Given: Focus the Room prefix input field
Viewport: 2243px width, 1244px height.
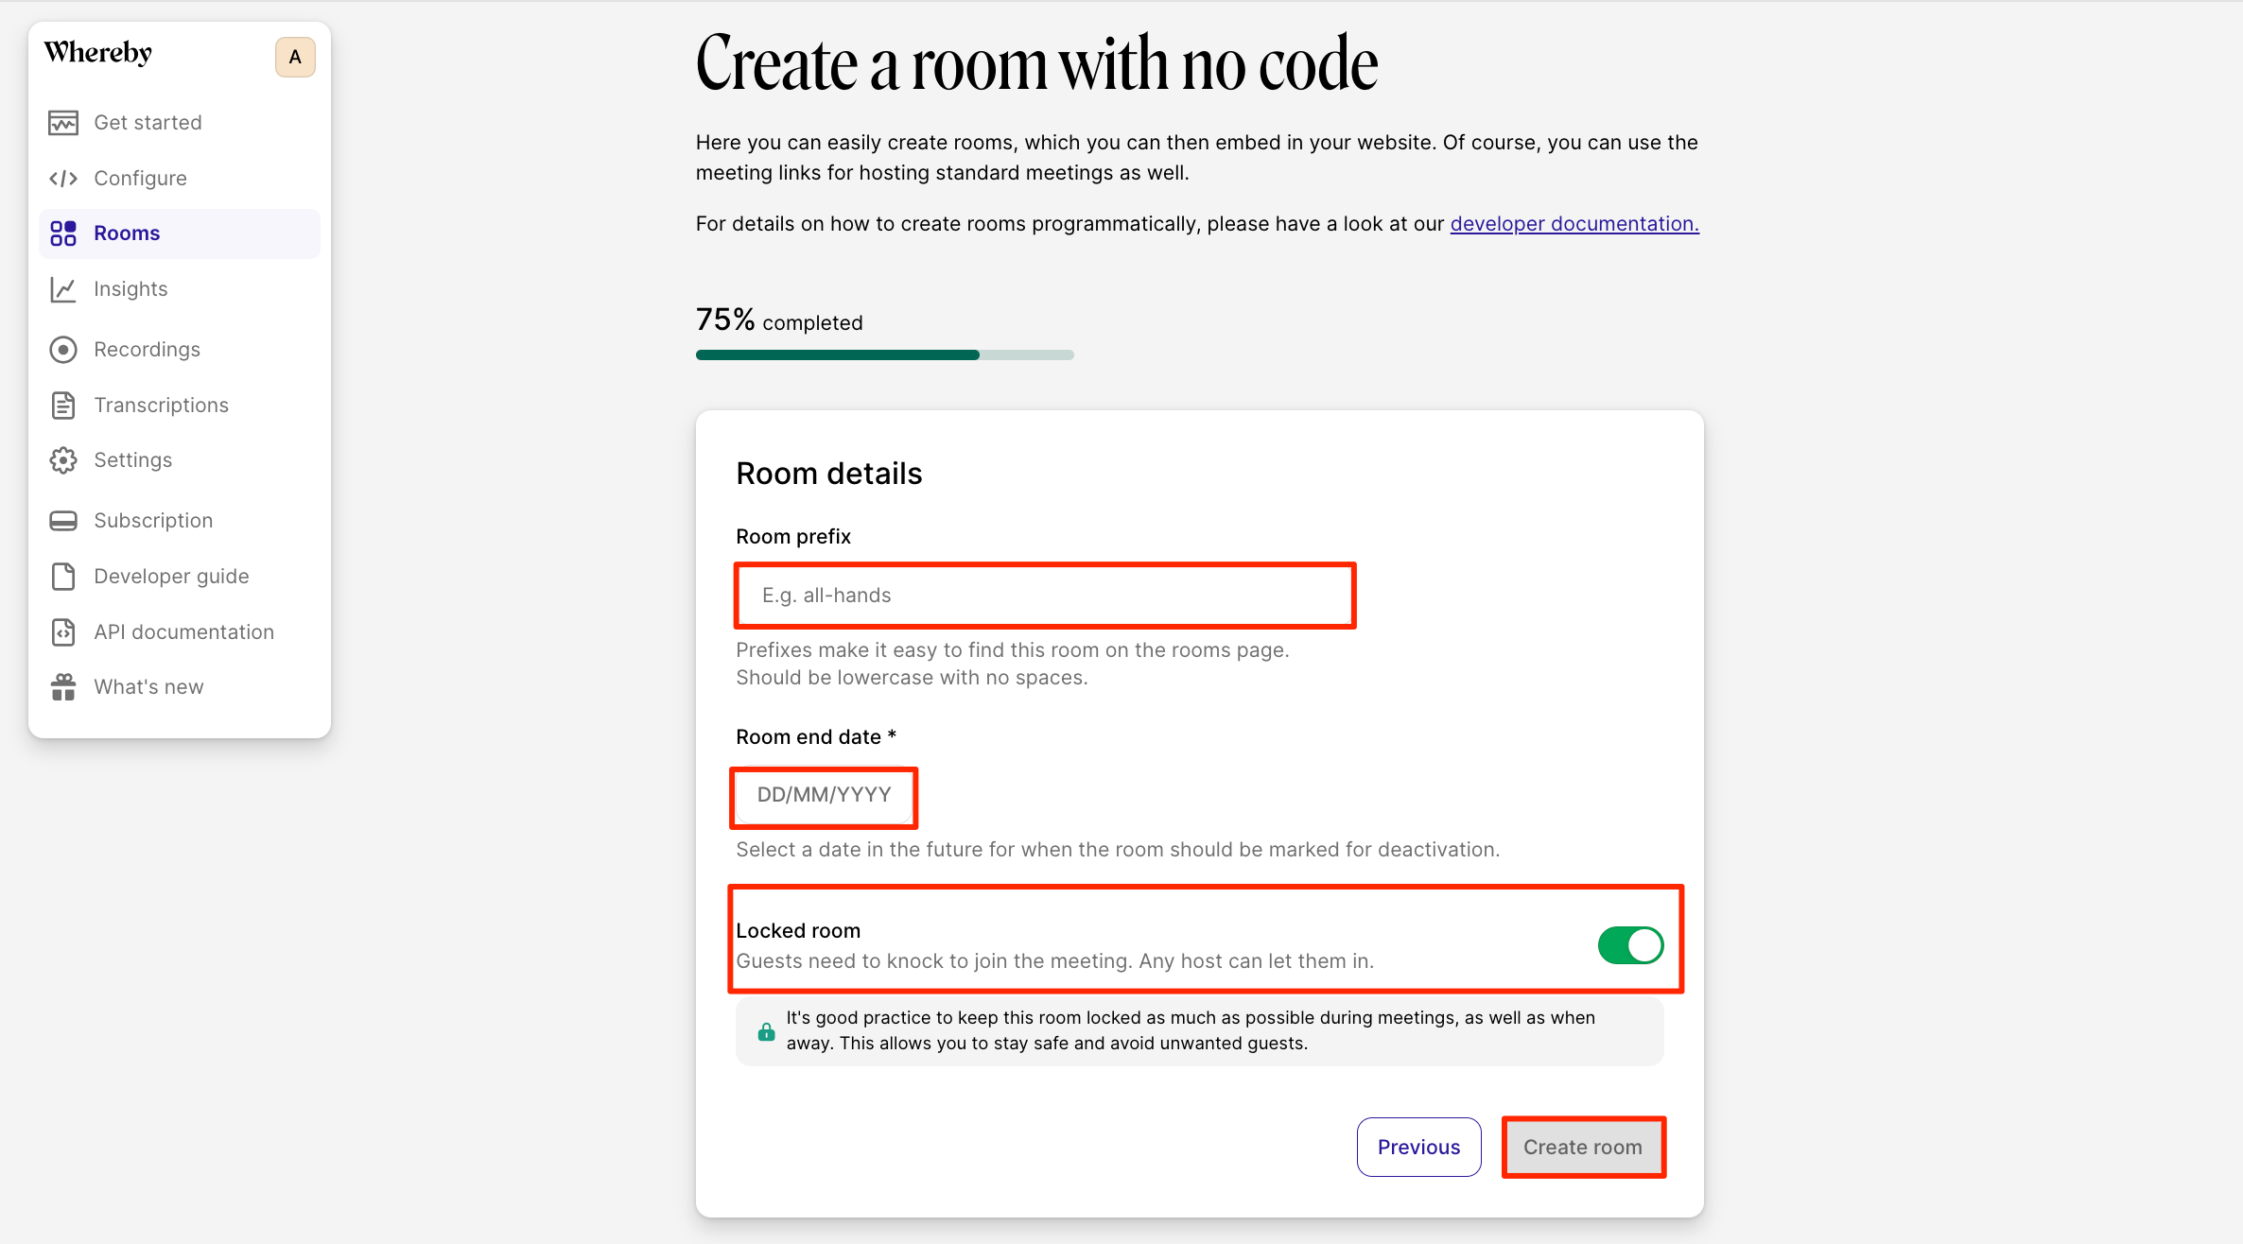Looking at the screenshot, I should (1045, 596).
